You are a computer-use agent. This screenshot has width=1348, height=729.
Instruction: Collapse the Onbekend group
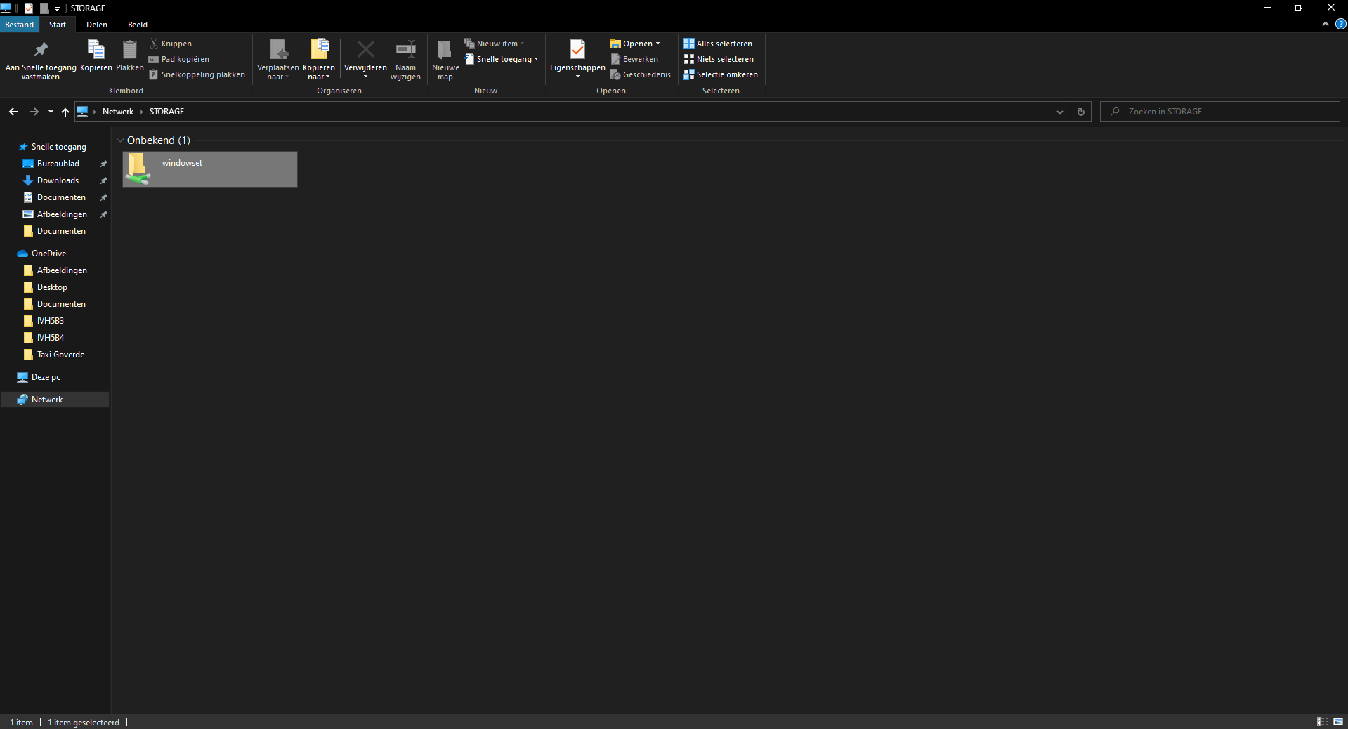pos(121,140)
